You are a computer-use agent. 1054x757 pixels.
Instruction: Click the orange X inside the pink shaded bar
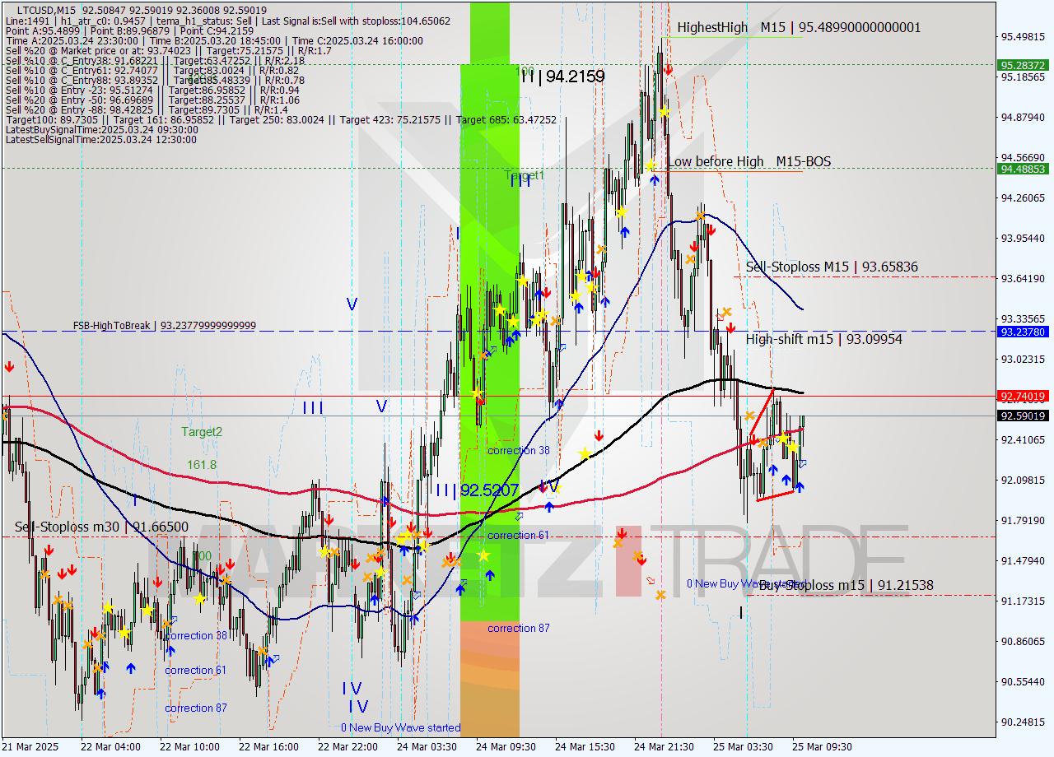pyautogui.click(x=638, y=555)
